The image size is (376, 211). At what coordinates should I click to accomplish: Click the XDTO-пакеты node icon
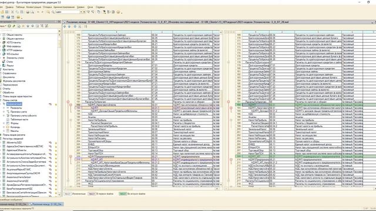pos(4,43)
